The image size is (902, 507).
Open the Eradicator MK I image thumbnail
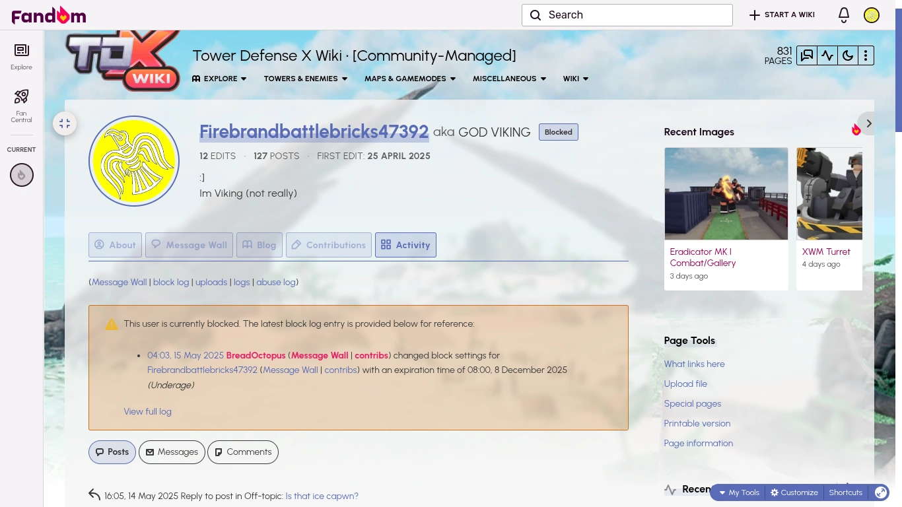pos(726,193)
